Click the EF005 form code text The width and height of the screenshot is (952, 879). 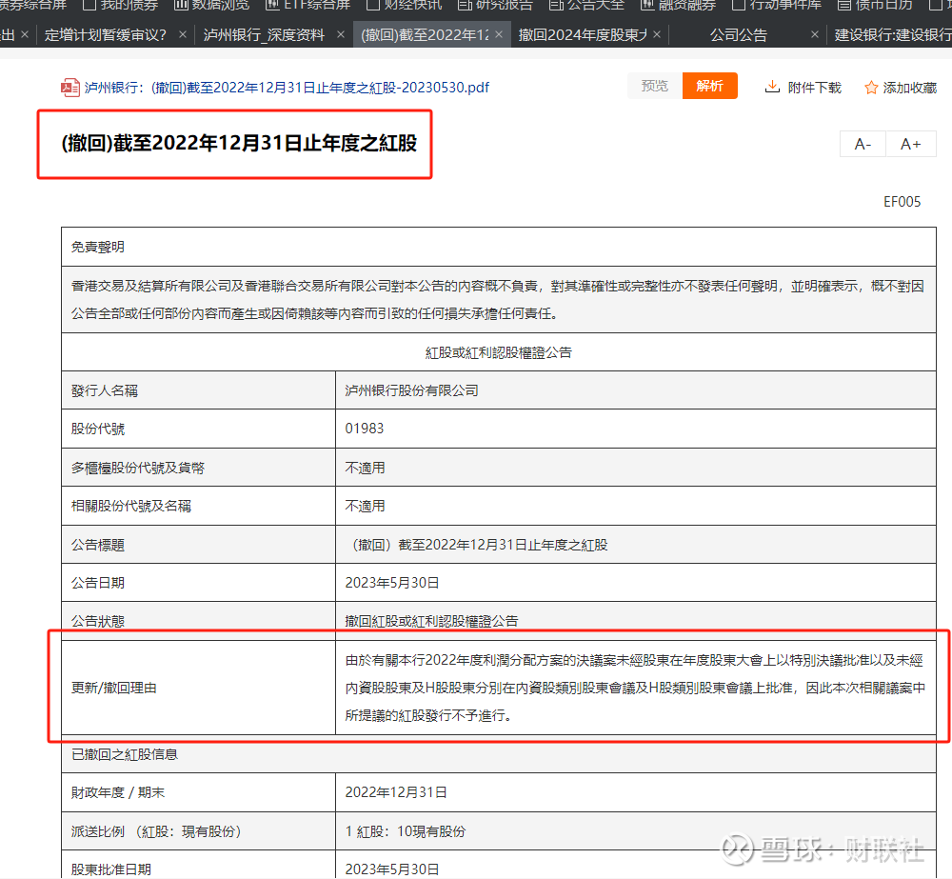point(902,202)
